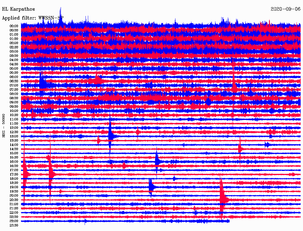Click the 22:00 time label
The width and height of the screenshot is (303, 231).
coord(14,213)
